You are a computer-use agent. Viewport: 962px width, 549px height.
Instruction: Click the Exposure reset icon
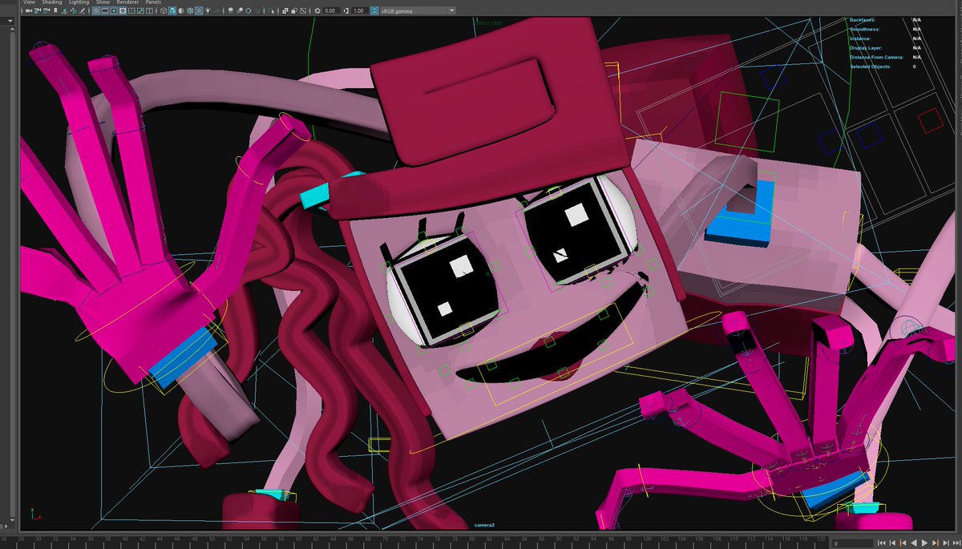tap(317, 11)
